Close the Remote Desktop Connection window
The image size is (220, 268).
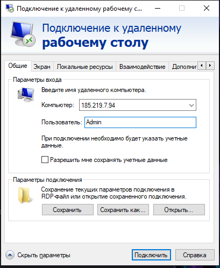pyautogui.click(x=207, y=8)
